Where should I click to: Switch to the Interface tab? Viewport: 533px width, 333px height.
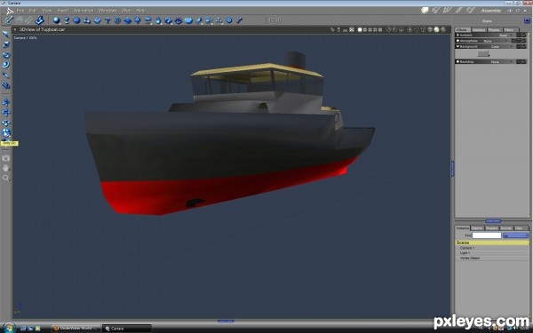pos(479,30)
